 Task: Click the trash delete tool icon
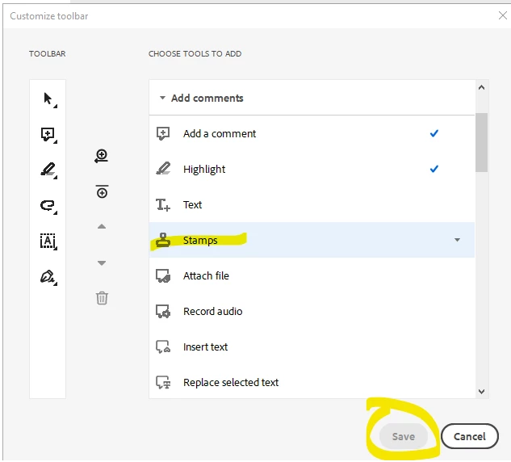pyautogui.click(x=102, y=298)
